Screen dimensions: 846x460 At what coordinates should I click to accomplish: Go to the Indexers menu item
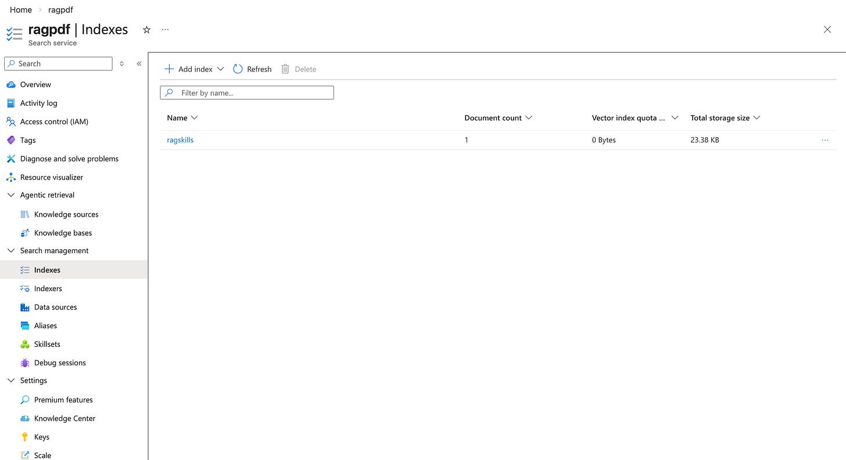coord(48,289)
